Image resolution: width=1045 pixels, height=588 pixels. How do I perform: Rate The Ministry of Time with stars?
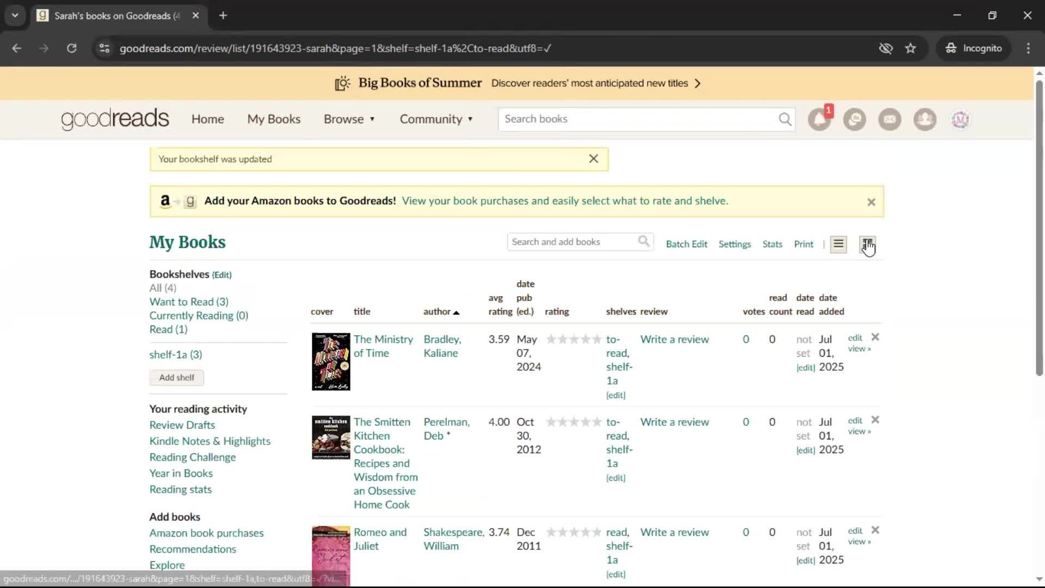tap(574, 339)
